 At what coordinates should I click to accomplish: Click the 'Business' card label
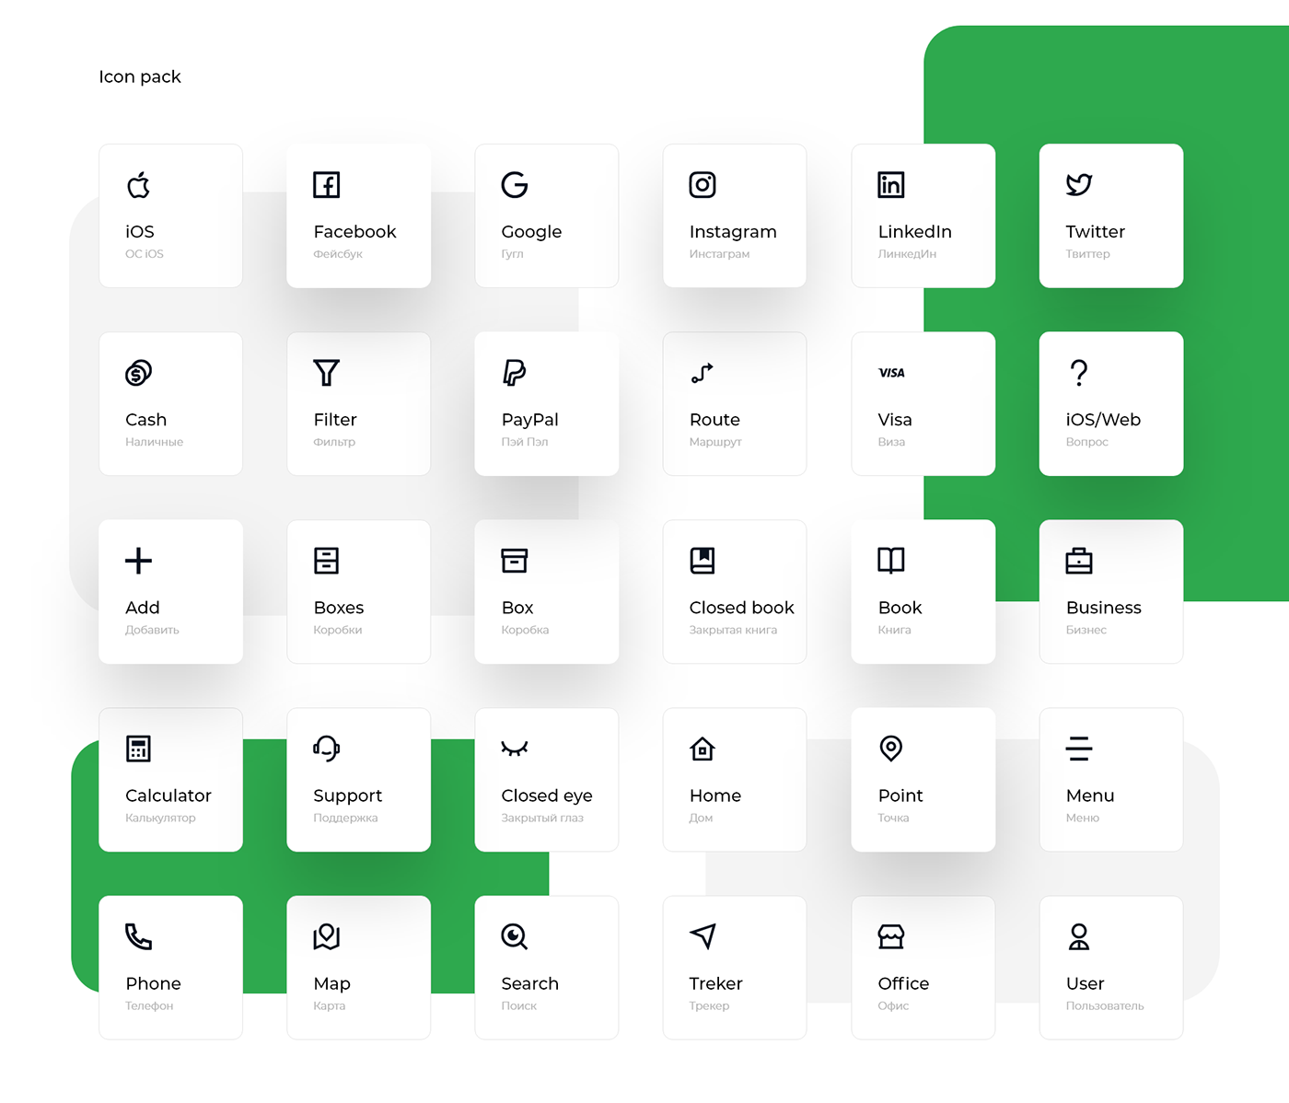1104,608
